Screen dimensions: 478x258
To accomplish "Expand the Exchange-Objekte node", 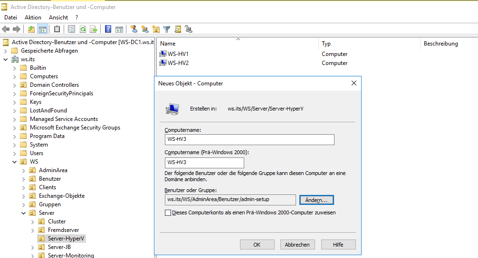I will click(23, 196).
